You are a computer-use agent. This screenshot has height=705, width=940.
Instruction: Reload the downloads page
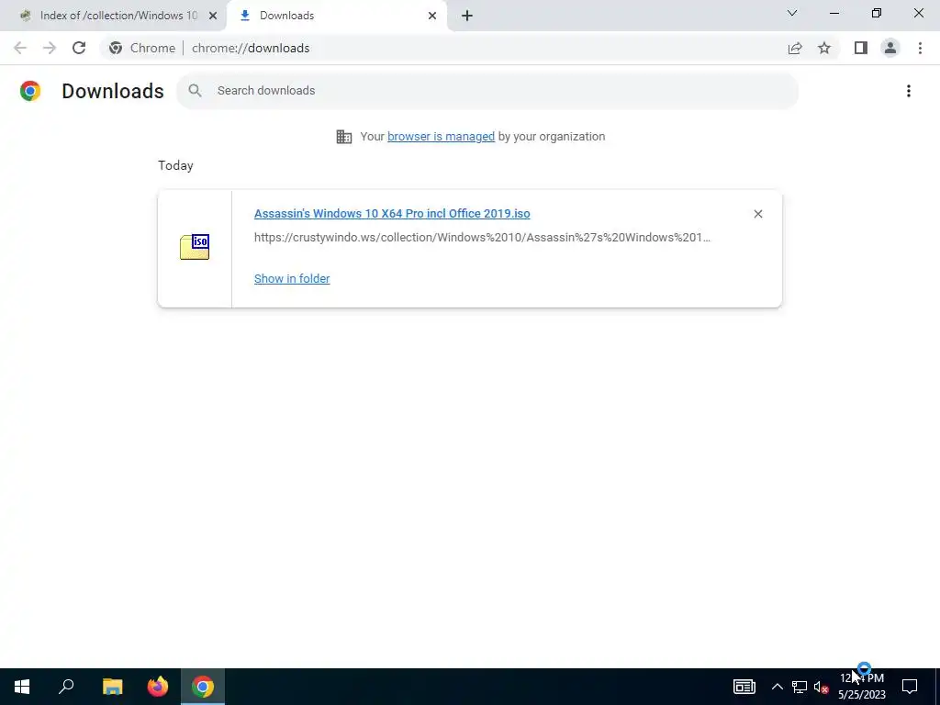click(x=79, y=48)
